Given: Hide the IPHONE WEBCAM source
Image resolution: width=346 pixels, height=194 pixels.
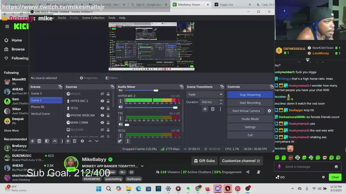Looking at the screenshot, I should (x=102, y=115).
